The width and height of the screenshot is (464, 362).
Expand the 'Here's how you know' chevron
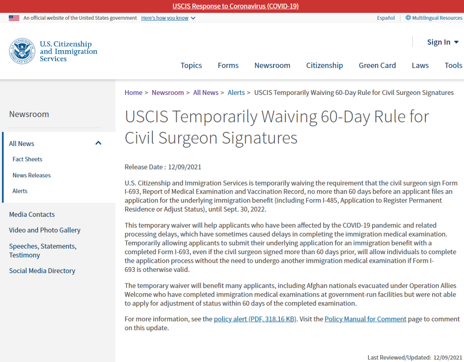click(193, 18)
